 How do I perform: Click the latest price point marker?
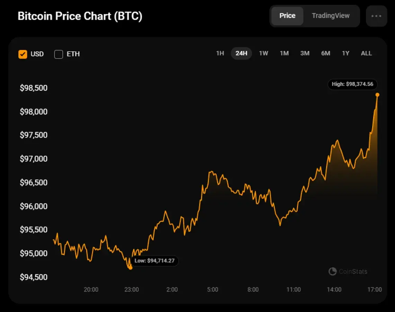(377, 94)
